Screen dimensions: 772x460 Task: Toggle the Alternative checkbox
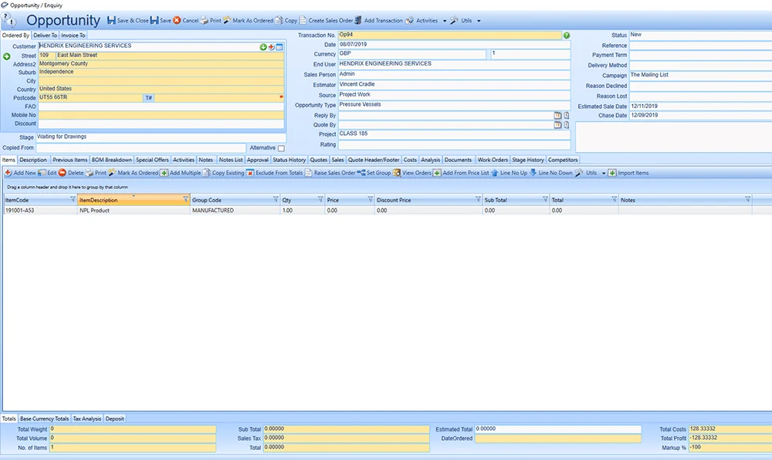point(281,148)
